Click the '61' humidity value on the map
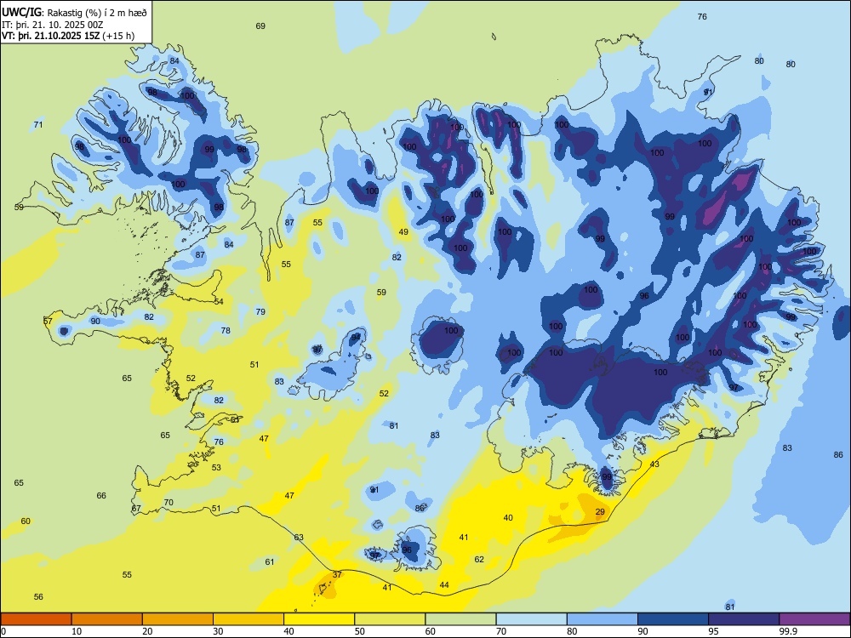Viewport: 851px width, 638px height. click(270, 562)
